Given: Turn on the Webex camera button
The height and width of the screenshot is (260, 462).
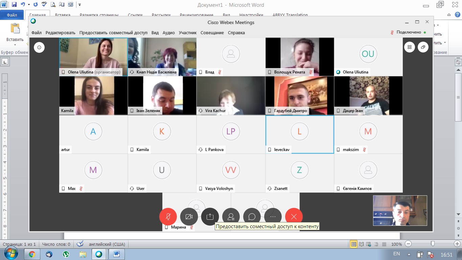Looking at the screenshot, I should tap(189, 217).
